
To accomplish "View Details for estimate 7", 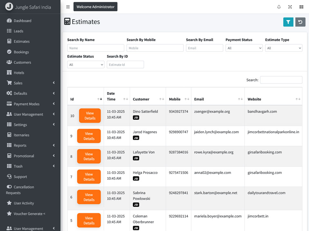I will [89, 177].
